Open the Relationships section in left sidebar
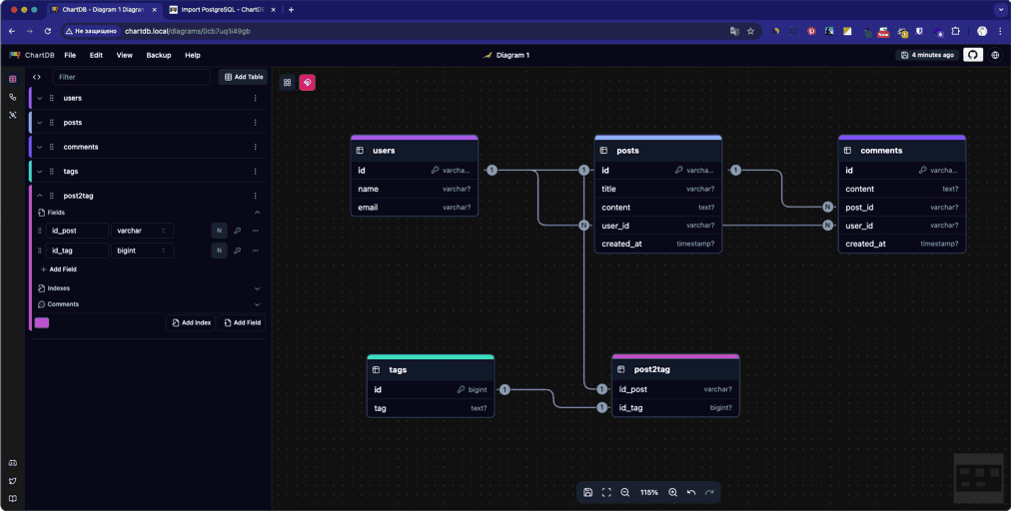The image size is (1011, 511). [13, 97]
